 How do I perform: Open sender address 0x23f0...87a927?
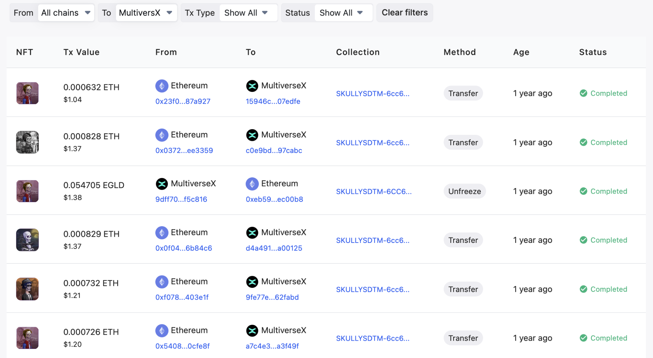click(183, 101)
